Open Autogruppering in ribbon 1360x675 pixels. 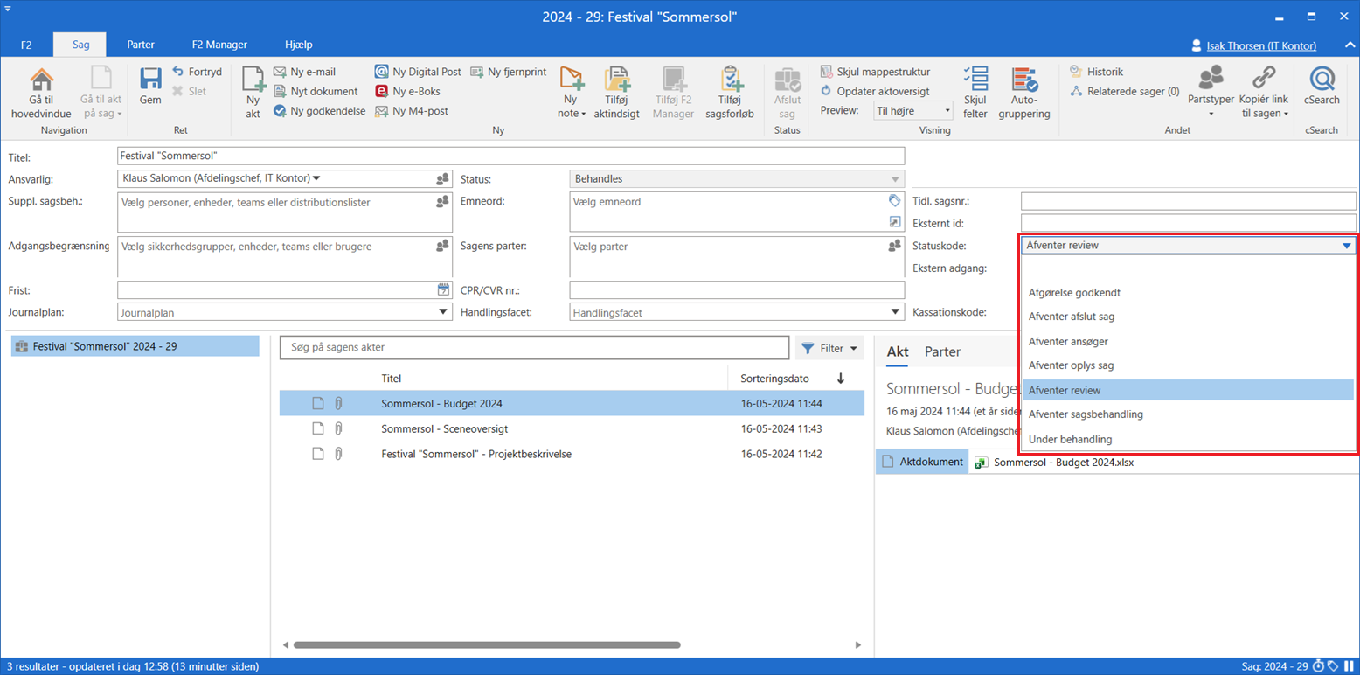[1024, 92]
